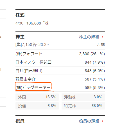
Task: Open the 役員の詳細 link
Action: [x=89, y=121]
